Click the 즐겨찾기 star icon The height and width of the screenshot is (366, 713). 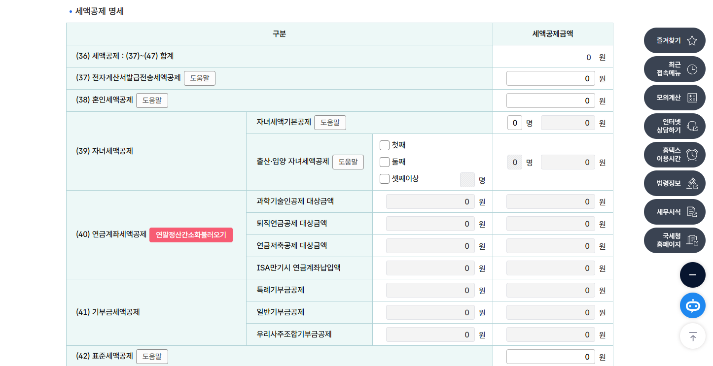pos(692,41)
